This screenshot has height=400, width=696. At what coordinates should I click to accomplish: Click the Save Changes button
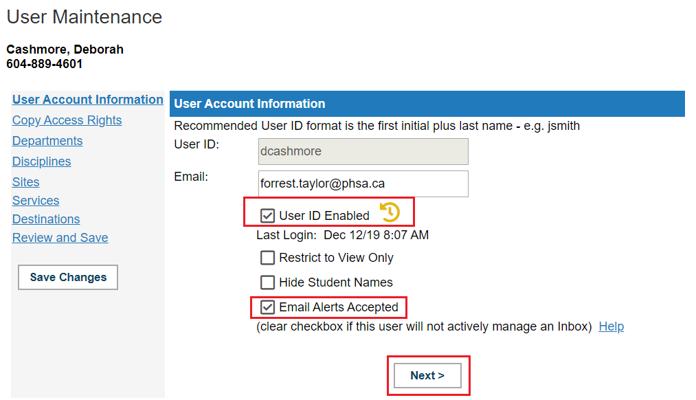tap(68, 278)
